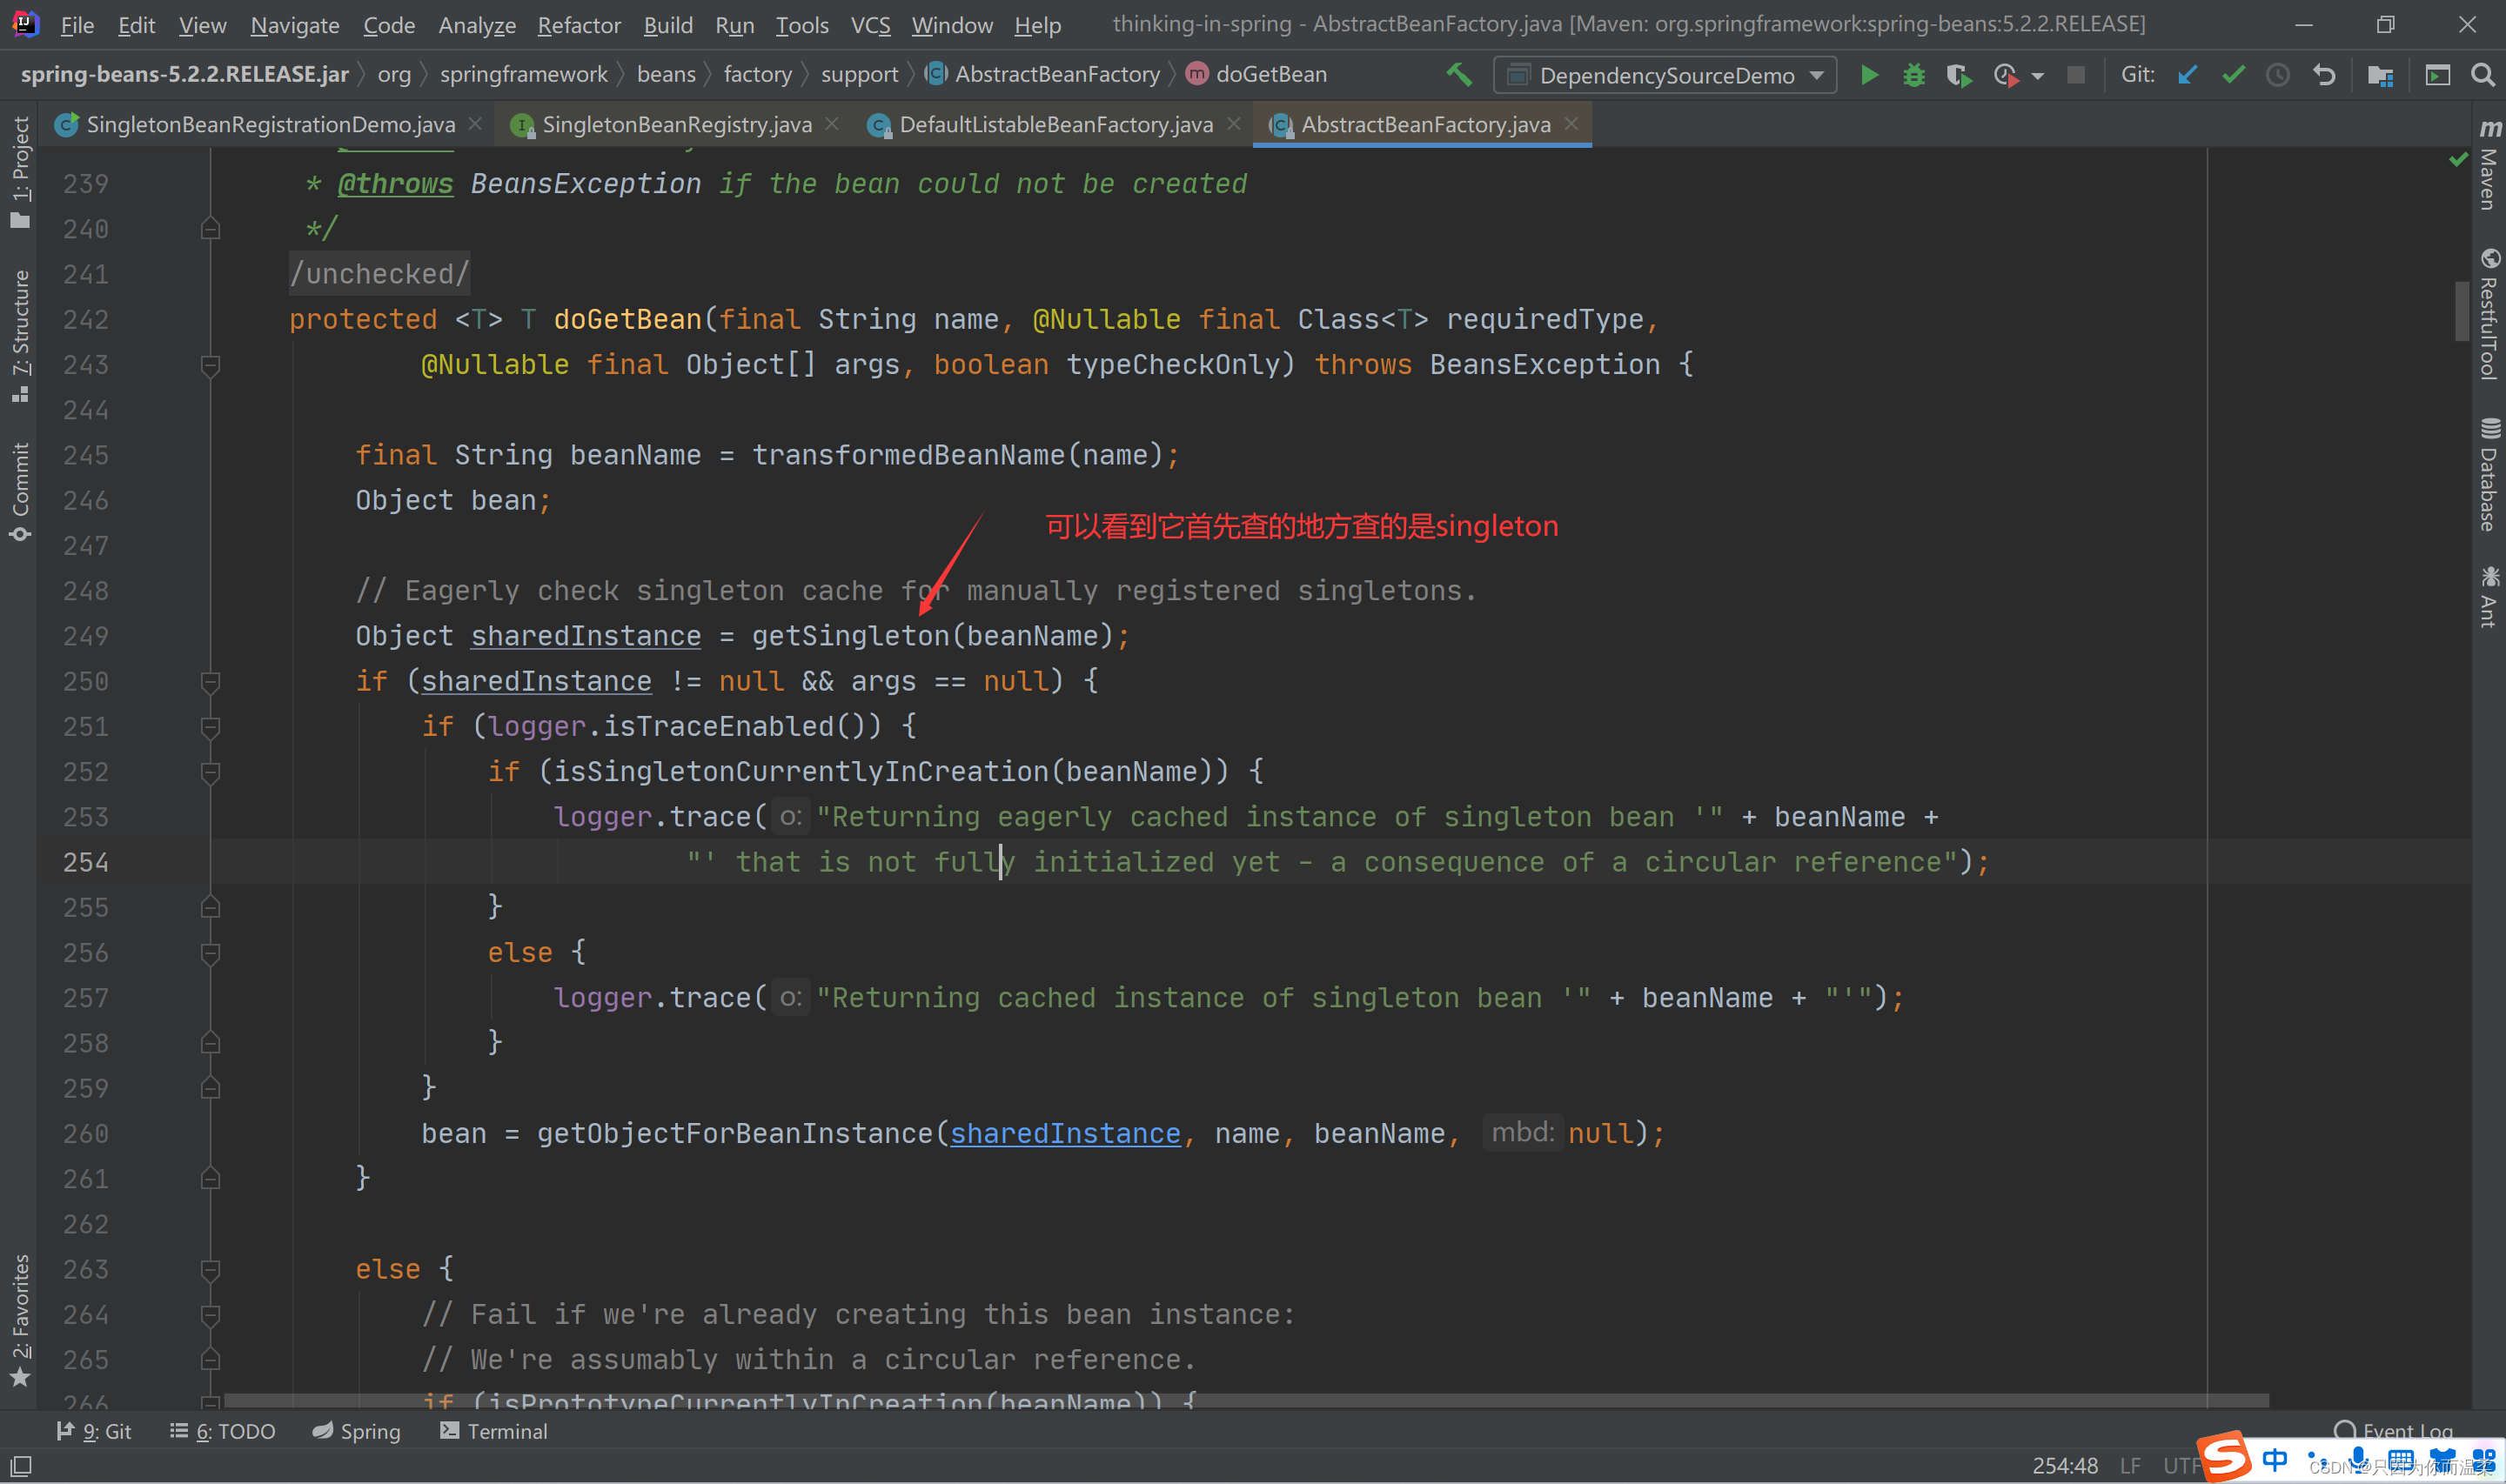Viewport: 2506px width, 1484px height.
Task: Click the AbstractBeanFactory breadcrumb
Action: (1043, 74)
